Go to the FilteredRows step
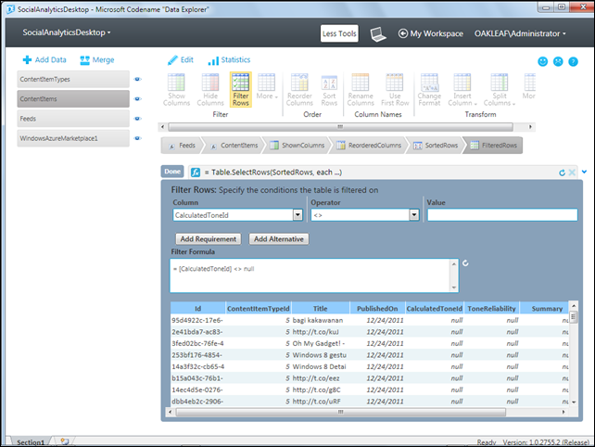595x447 pixels. point(494,146)
